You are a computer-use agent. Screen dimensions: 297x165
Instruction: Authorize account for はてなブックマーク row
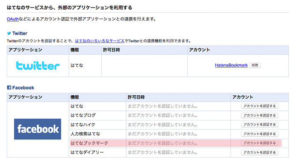pos(259,143)
